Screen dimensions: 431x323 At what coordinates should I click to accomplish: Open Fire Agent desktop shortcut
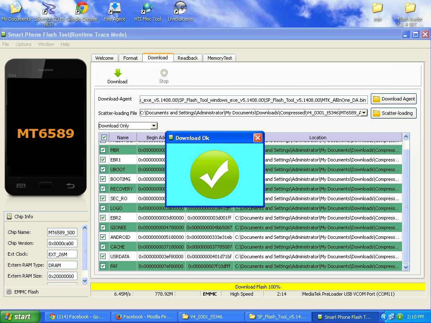click(x=114, y=8)
